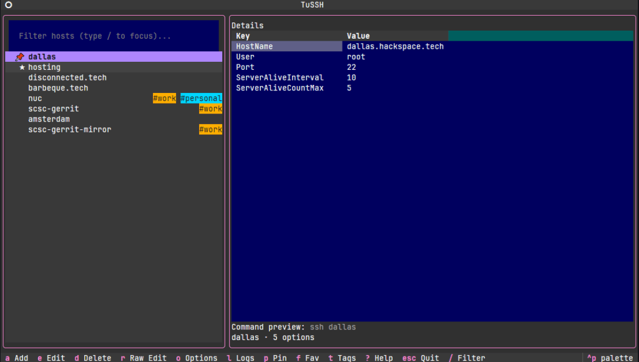
Task: Click the star icon next to hosting
Action: (21, 67)
